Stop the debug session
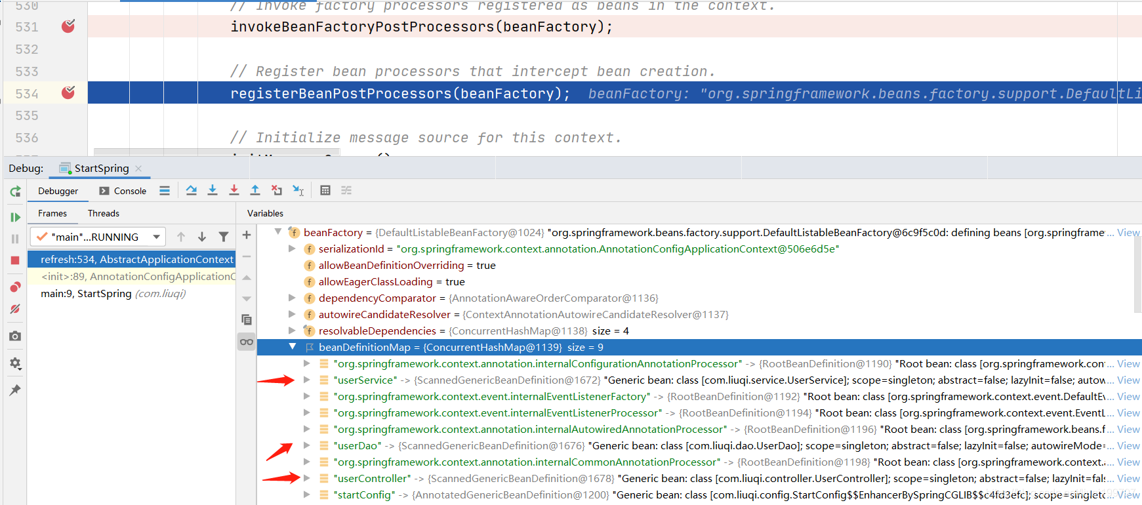This screenshot has height=505, width=1142. pos(15,260)
